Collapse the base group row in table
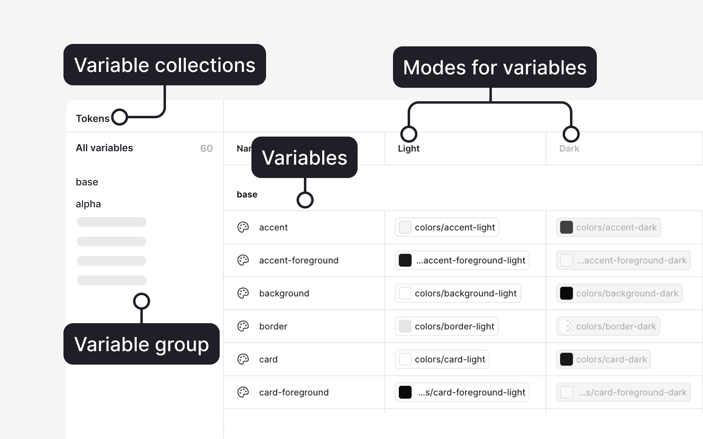The height and width of the screenshot is (439, 703). click(247, 194)
